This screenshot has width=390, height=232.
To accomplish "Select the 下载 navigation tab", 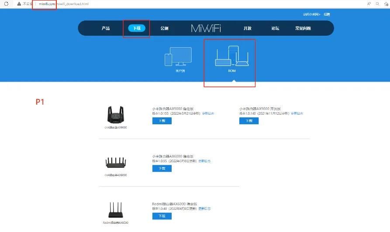I will click(137, 28).
